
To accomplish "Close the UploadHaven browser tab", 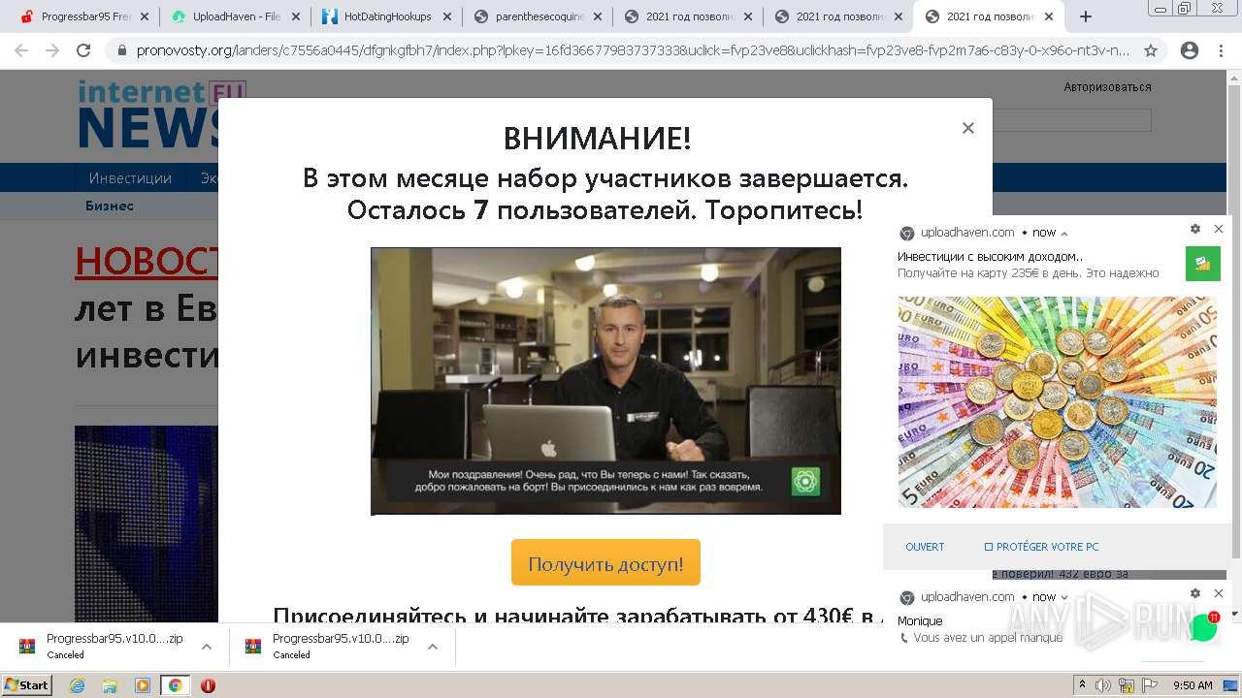I will pyautogui.click(x=296, y=16).
